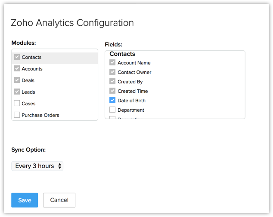Enable the Purchase Orders module checkbox
This screenshot has height=217, width=273.
point(17,115)
